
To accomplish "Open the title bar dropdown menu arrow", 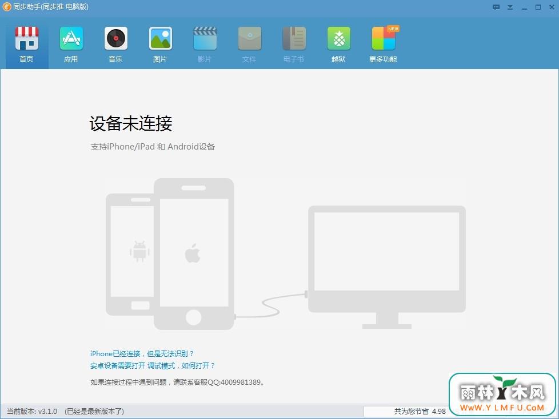I will pos(510,7).
